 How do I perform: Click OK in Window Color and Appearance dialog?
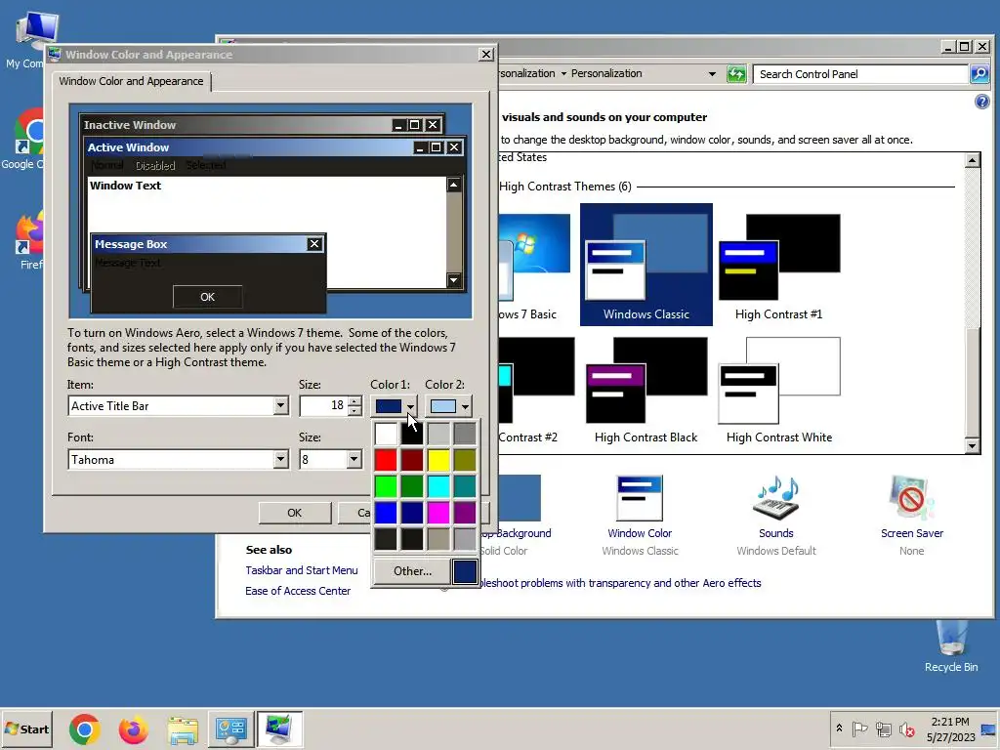click(x=295, y=513)
